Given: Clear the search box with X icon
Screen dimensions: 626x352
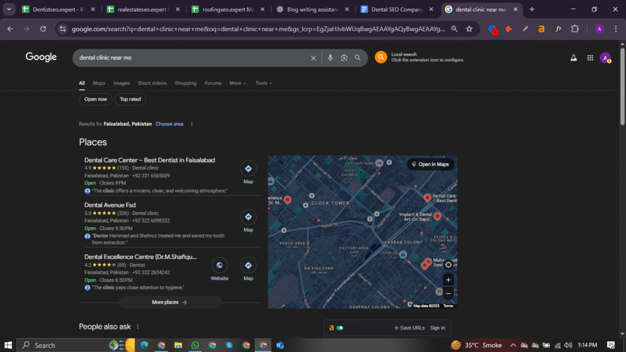Looking at the screenshot, I should pyautogui.click(x=314, y=58).
